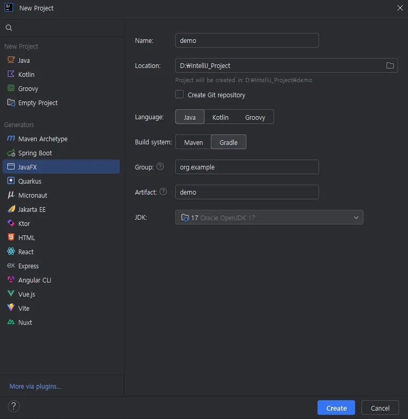Click the Empty Project icon
408x419 pixels.
[11, 103]
